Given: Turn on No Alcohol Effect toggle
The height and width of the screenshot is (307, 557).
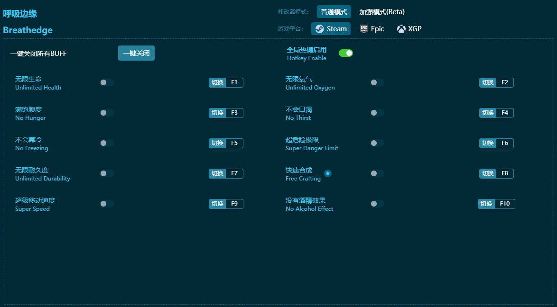Looking at the screenshot, I should click(x=377, y=204).
